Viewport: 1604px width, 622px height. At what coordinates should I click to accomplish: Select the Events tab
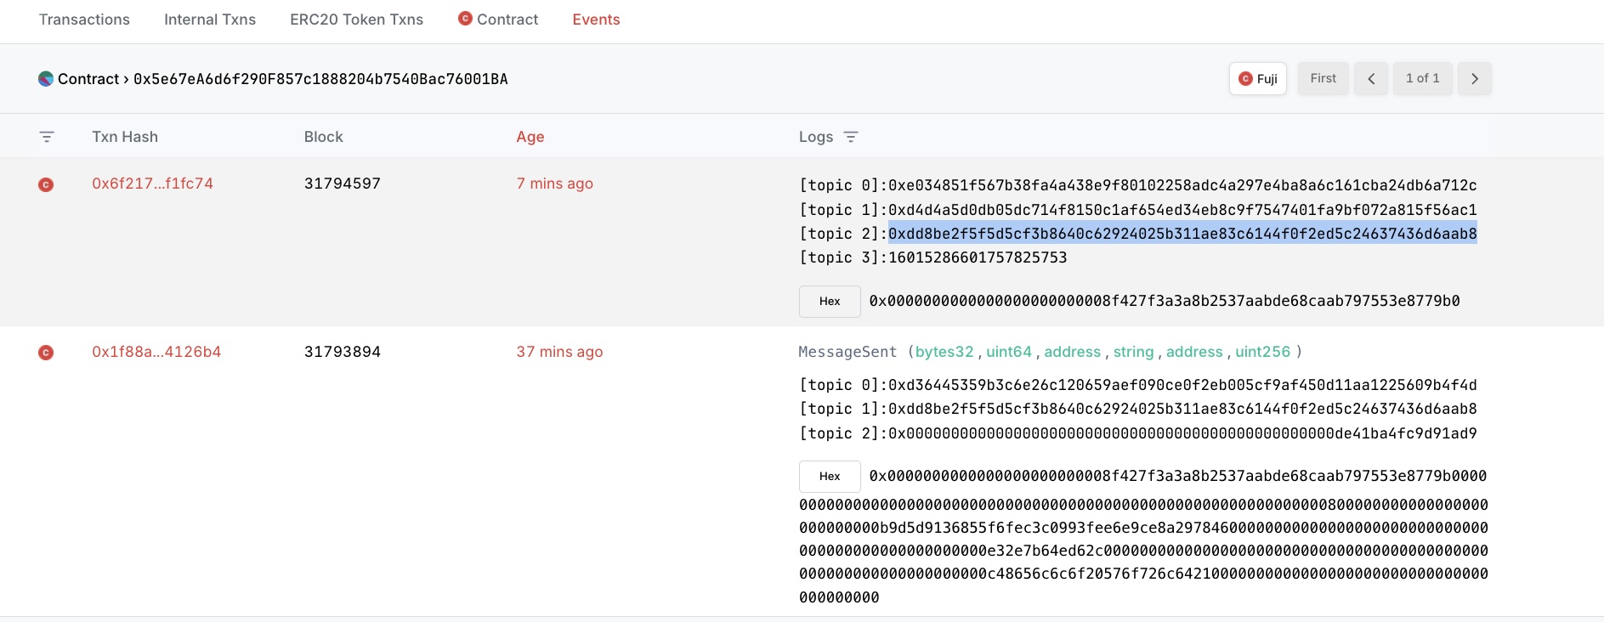[596, 20]
